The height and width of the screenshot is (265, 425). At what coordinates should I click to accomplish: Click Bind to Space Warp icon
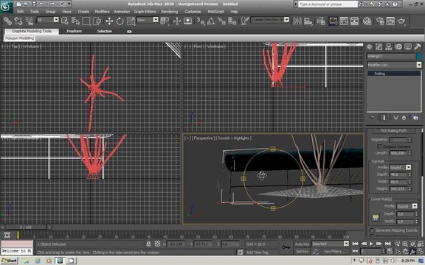pos(29,21)
